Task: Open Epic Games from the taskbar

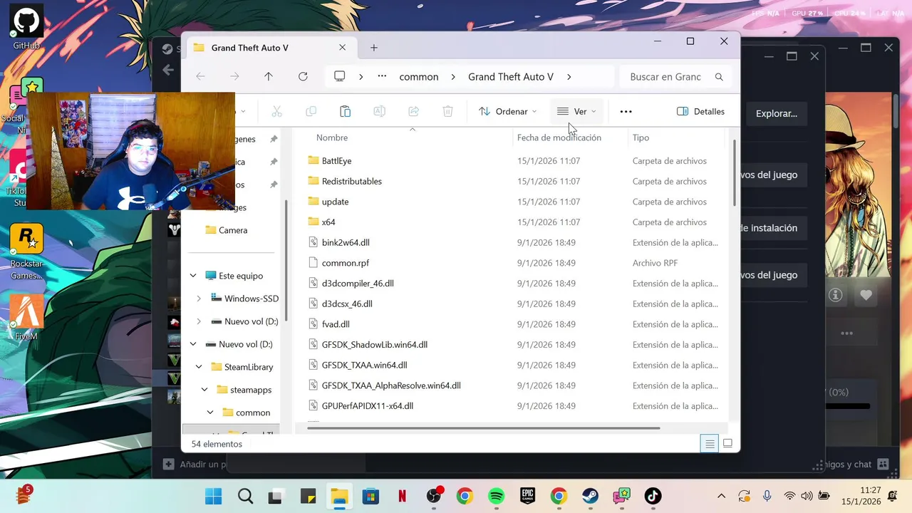Action: pyautogui.click(x=527, y=496)
